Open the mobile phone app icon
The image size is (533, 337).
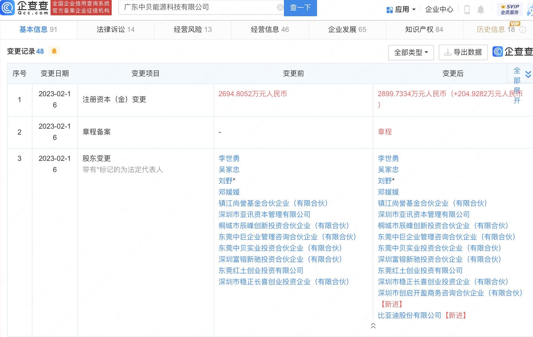pyautogui.click(x=467, y=10)
